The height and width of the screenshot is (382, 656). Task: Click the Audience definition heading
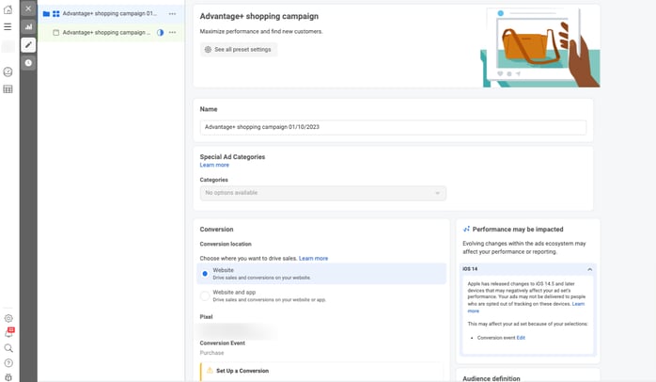492,378
